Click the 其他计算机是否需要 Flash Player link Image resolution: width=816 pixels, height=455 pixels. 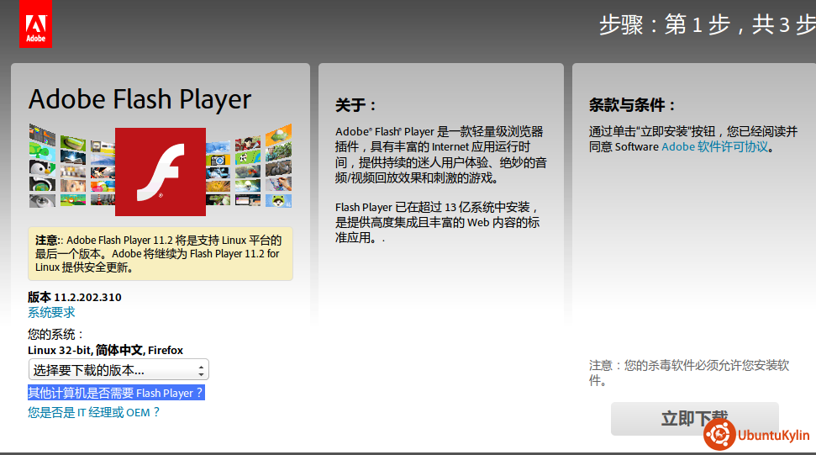[x=116, y=393]
